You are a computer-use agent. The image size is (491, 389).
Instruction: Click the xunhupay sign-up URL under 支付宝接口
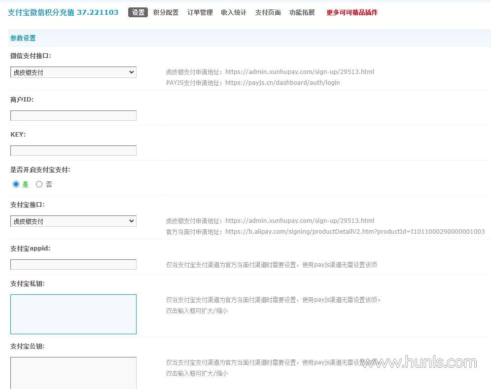[x=300, y=221]
